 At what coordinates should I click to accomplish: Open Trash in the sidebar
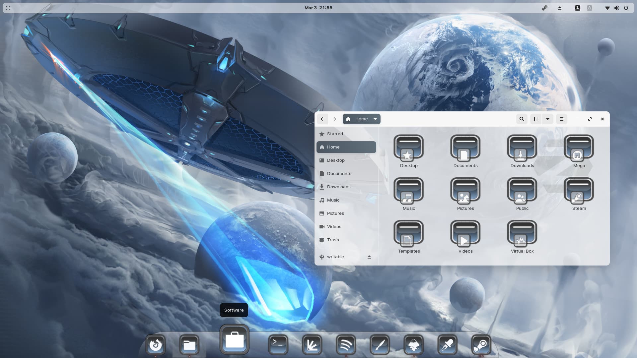tap(346, 240)
